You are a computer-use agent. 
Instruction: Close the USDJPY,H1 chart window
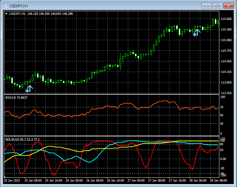(229, 6)
